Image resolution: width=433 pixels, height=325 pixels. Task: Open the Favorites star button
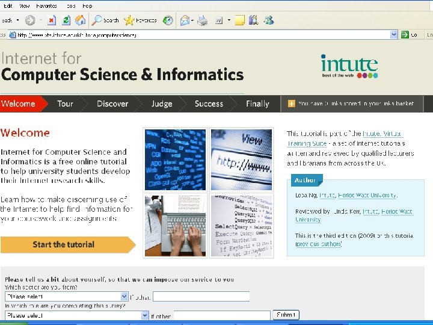click(140, 20)
